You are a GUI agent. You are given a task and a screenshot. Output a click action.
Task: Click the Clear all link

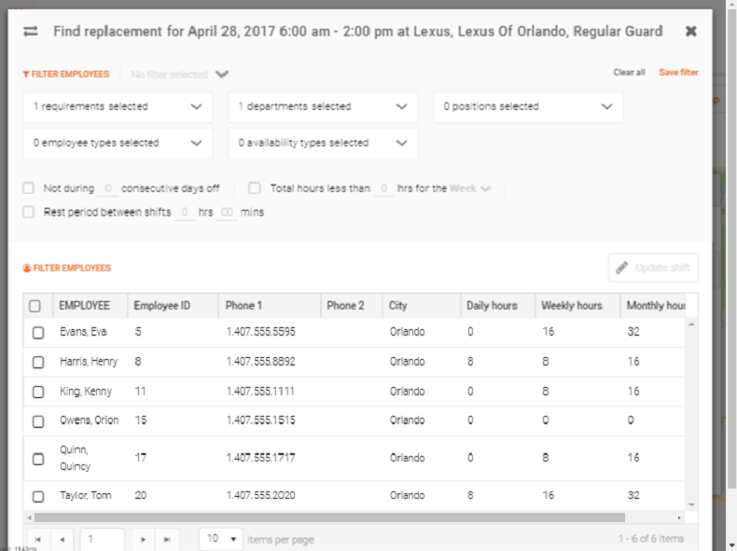click(629, 73)
